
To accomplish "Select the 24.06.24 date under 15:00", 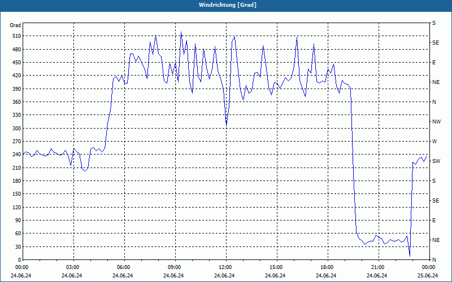I will [275, 276].
